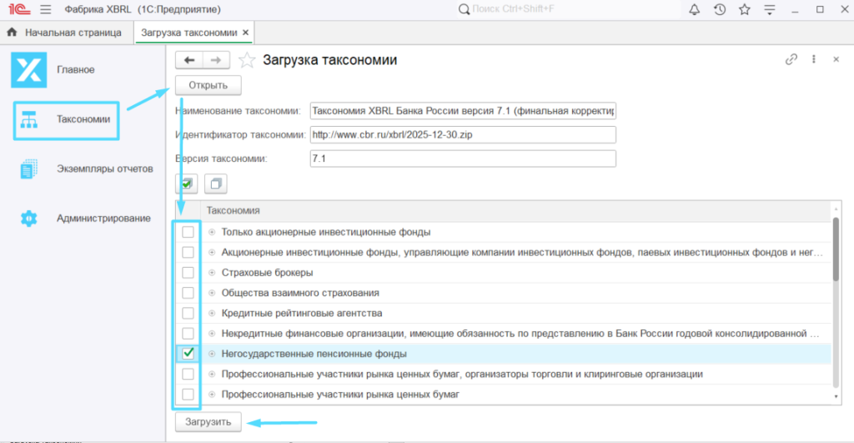Uncheck Негосударственные пенсионные фонды
Image resolution: width=854 pixels, height=443 pixels.
click(x=188, y=354)
